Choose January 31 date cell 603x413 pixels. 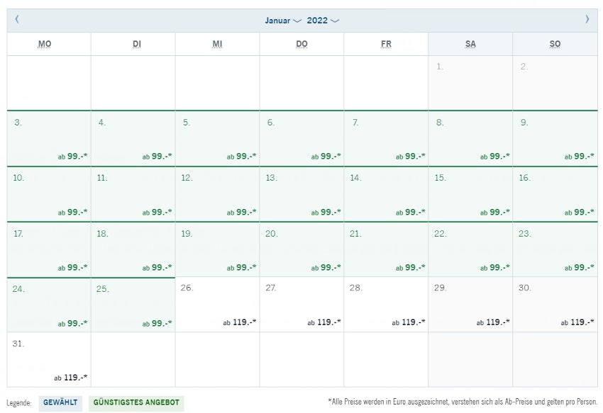pyautogui.click(x=49, y=359)
